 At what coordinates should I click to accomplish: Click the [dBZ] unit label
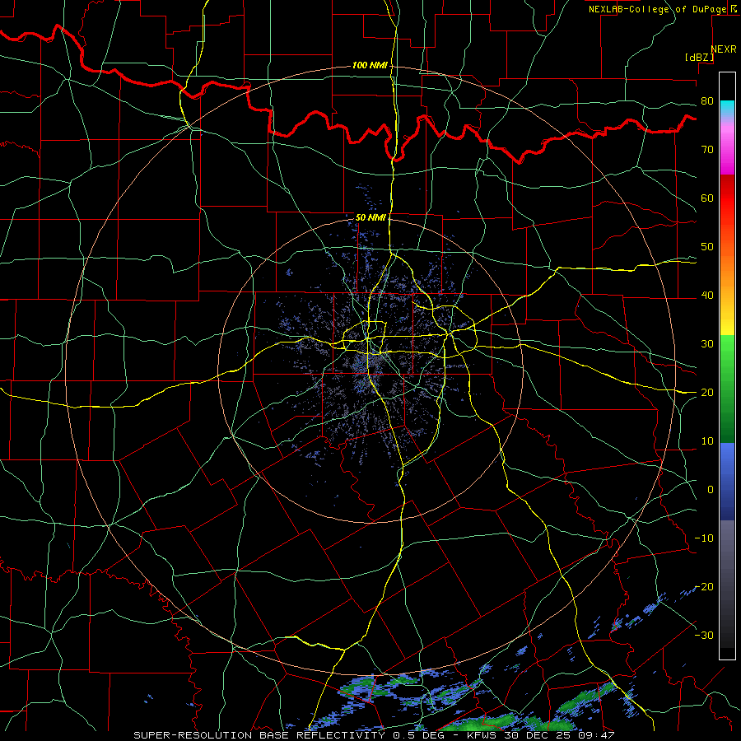pyautogui.click(x=699, y=58)
